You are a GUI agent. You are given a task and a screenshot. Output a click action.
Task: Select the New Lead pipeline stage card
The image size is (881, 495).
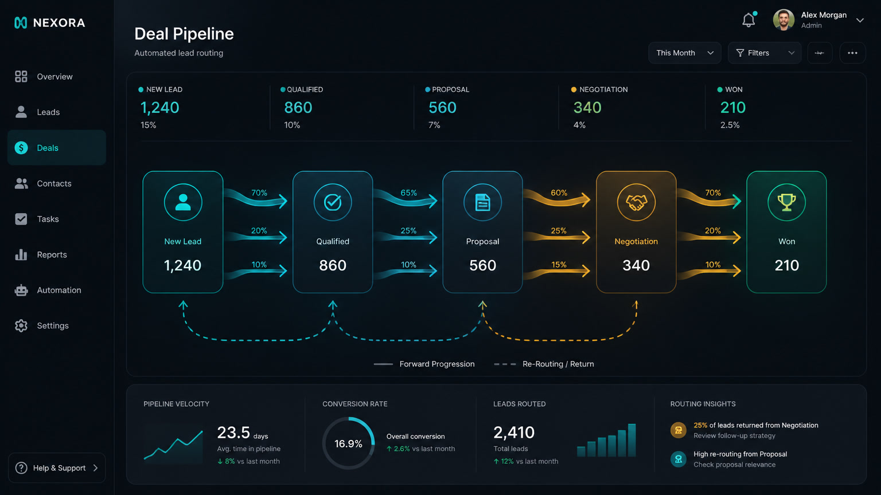(183, 232)
